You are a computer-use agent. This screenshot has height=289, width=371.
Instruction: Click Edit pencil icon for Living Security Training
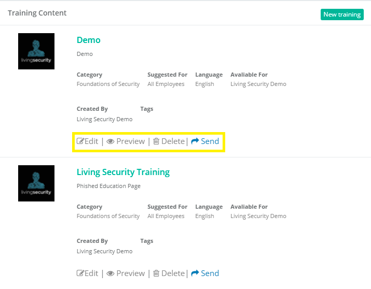(x=80, y=273)
